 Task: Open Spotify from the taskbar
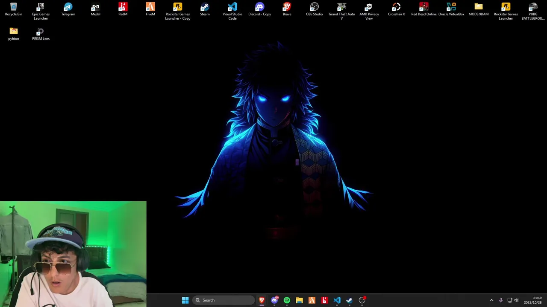pos(287,300)
